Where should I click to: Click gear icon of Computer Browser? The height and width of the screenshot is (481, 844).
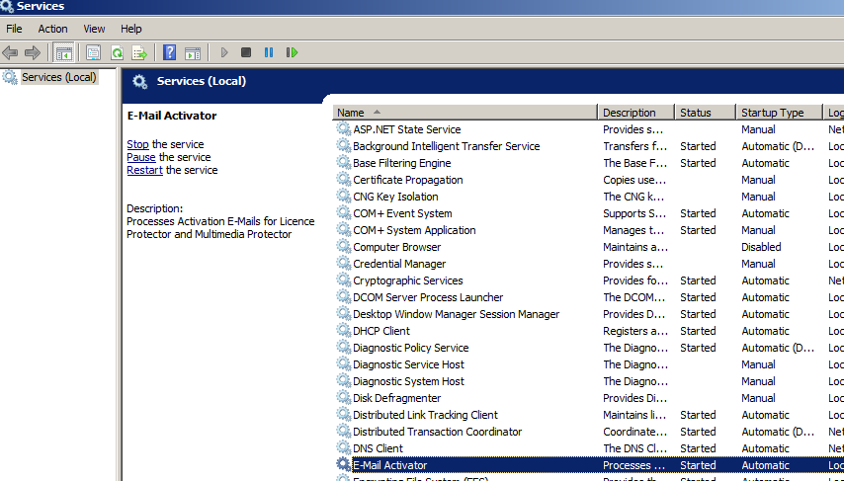(x=343, y=246)
